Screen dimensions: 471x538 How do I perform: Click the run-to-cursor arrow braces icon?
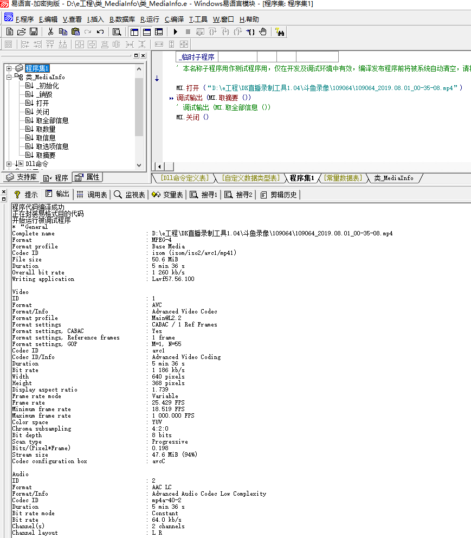point(250,32)
